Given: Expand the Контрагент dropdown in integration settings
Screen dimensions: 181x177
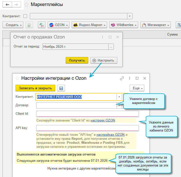Looking at the screenshot, I should click(119, 97).
